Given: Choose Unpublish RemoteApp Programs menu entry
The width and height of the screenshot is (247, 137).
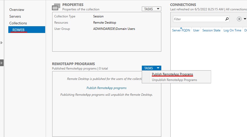Looking at the screenshot, I should click(174, 80).
